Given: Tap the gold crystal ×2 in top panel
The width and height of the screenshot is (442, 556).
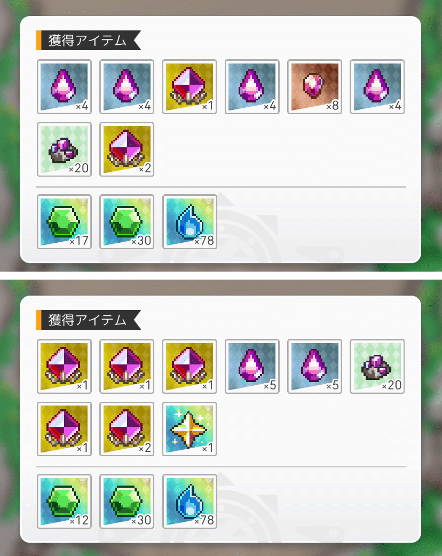Looking at the screenshot, I should click(127, 149).
